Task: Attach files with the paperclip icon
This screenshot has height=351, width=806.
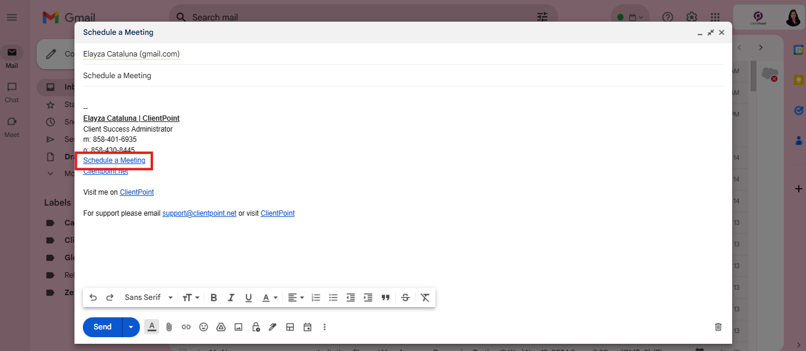Action: (169, 327)
